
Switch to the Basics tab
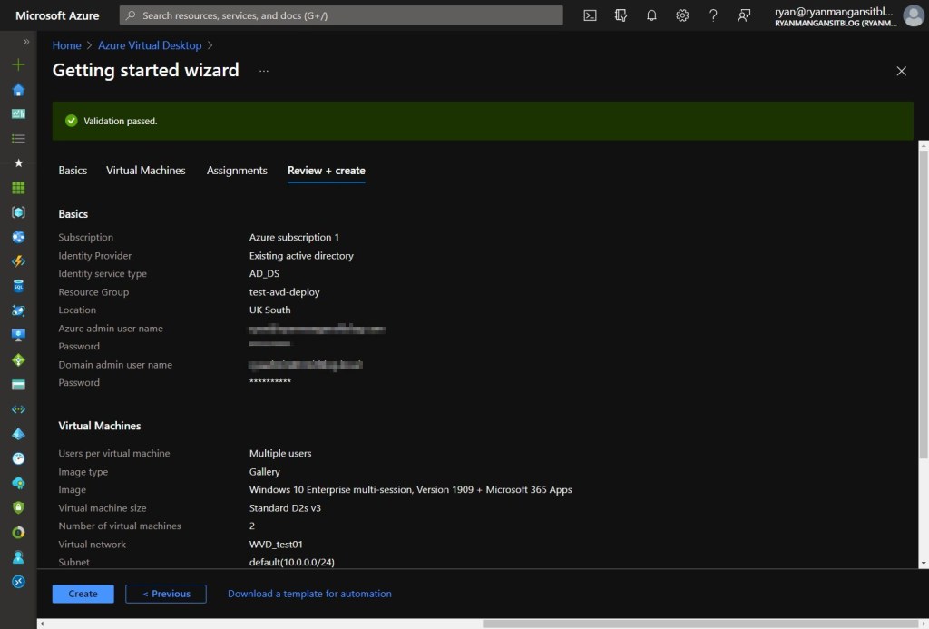(x=73, y=171)
